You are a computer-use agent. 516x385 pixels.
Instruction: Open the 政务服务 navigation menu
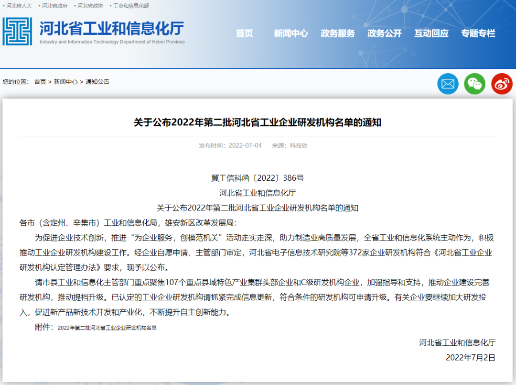338,33
